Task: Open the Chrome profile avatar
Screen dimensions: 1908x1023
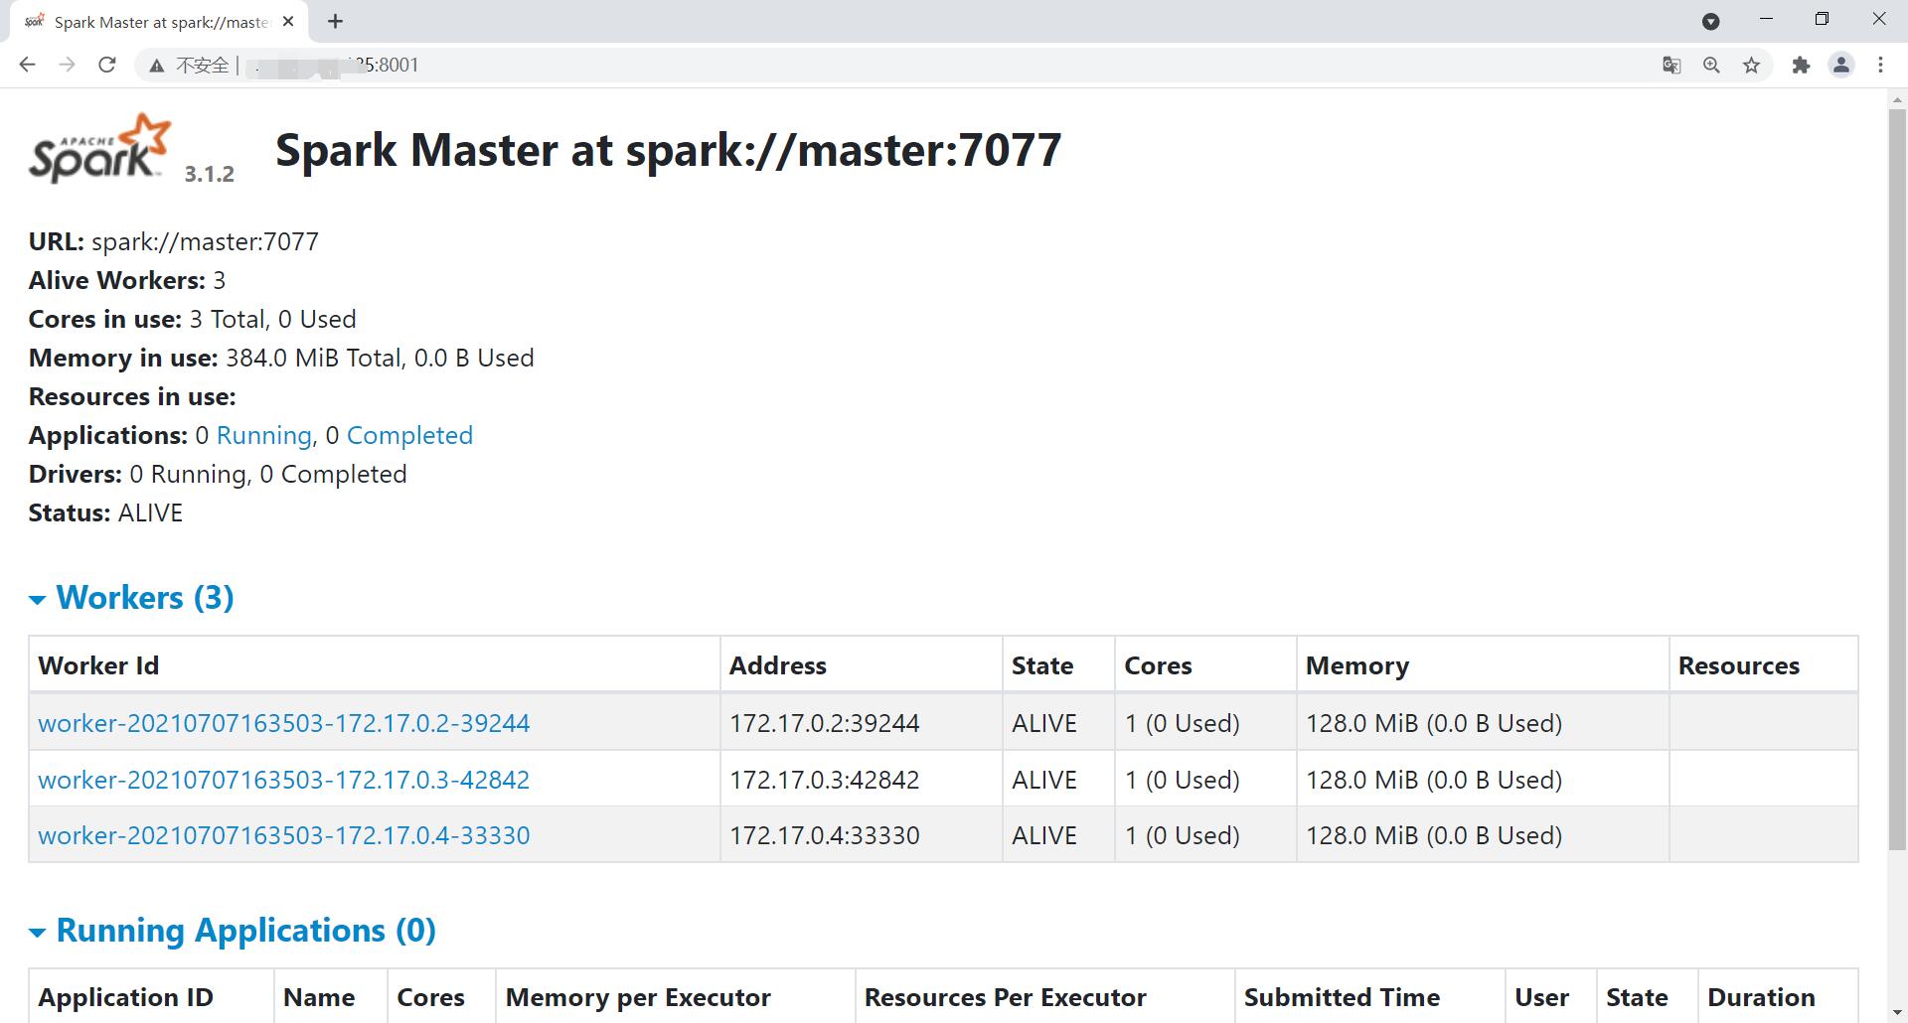Action: pos(1840,66)
